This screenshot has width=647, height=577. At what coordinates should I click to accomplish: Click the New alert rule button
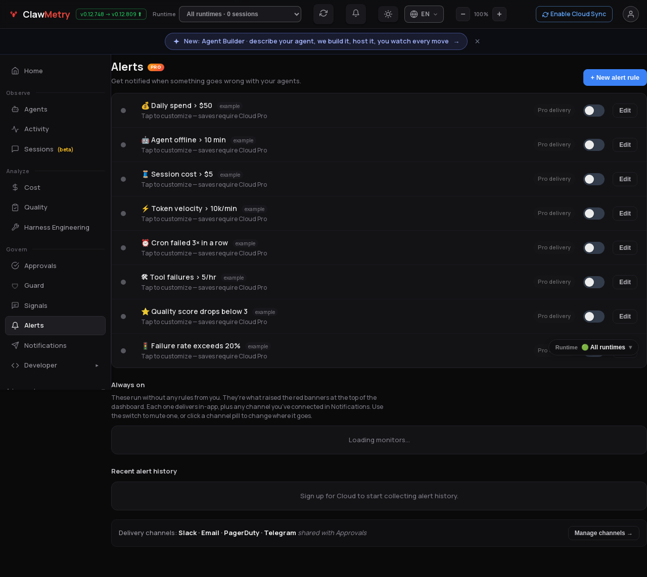pos(615,78)
